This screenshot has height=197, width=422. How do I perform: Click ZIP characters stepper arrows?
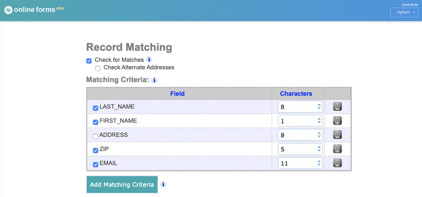click(319, 149)
